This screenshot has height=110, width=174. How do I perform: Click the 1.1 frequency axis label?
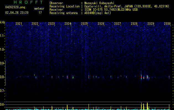click(x=2, y=36)
